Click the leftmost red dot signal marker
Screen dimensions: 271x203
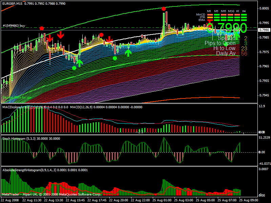(42, 28)
